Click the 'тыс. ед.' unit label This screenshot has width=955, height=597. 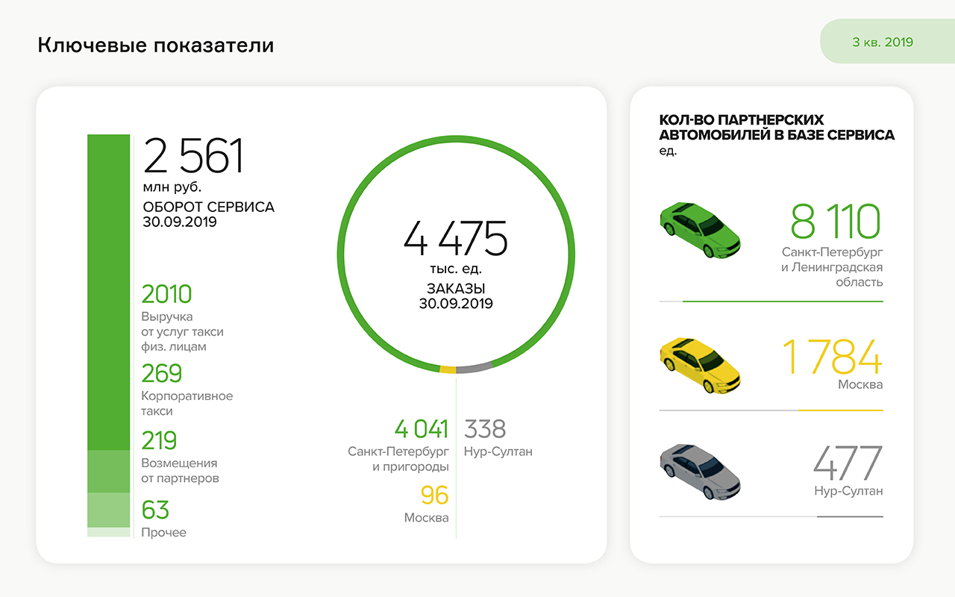click(456, 269)
